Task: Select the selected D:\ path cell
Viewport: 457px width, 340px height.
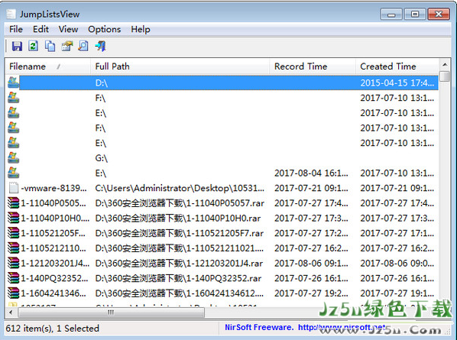Action: coord(102,83)
